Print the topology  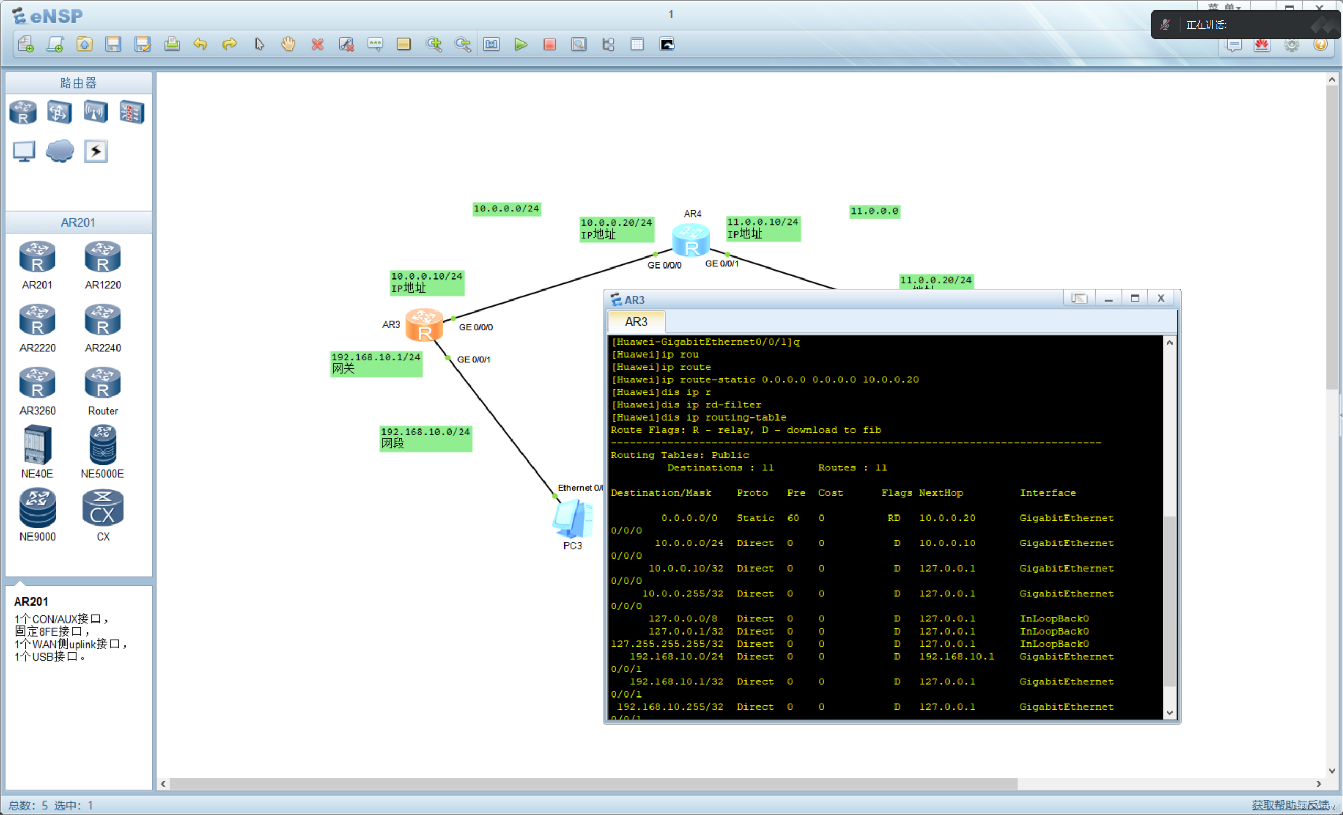172,44
